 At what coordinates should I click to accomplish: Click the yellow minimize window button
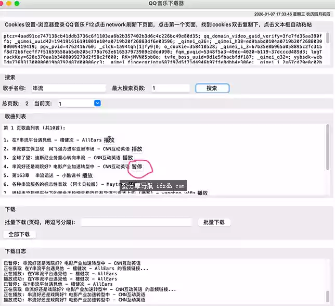(x=9, y=4)
